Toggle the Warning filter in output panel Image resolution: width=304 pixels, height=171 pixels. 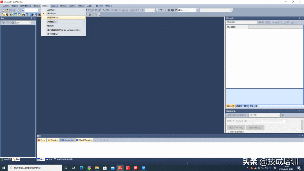tap(53, 140)
